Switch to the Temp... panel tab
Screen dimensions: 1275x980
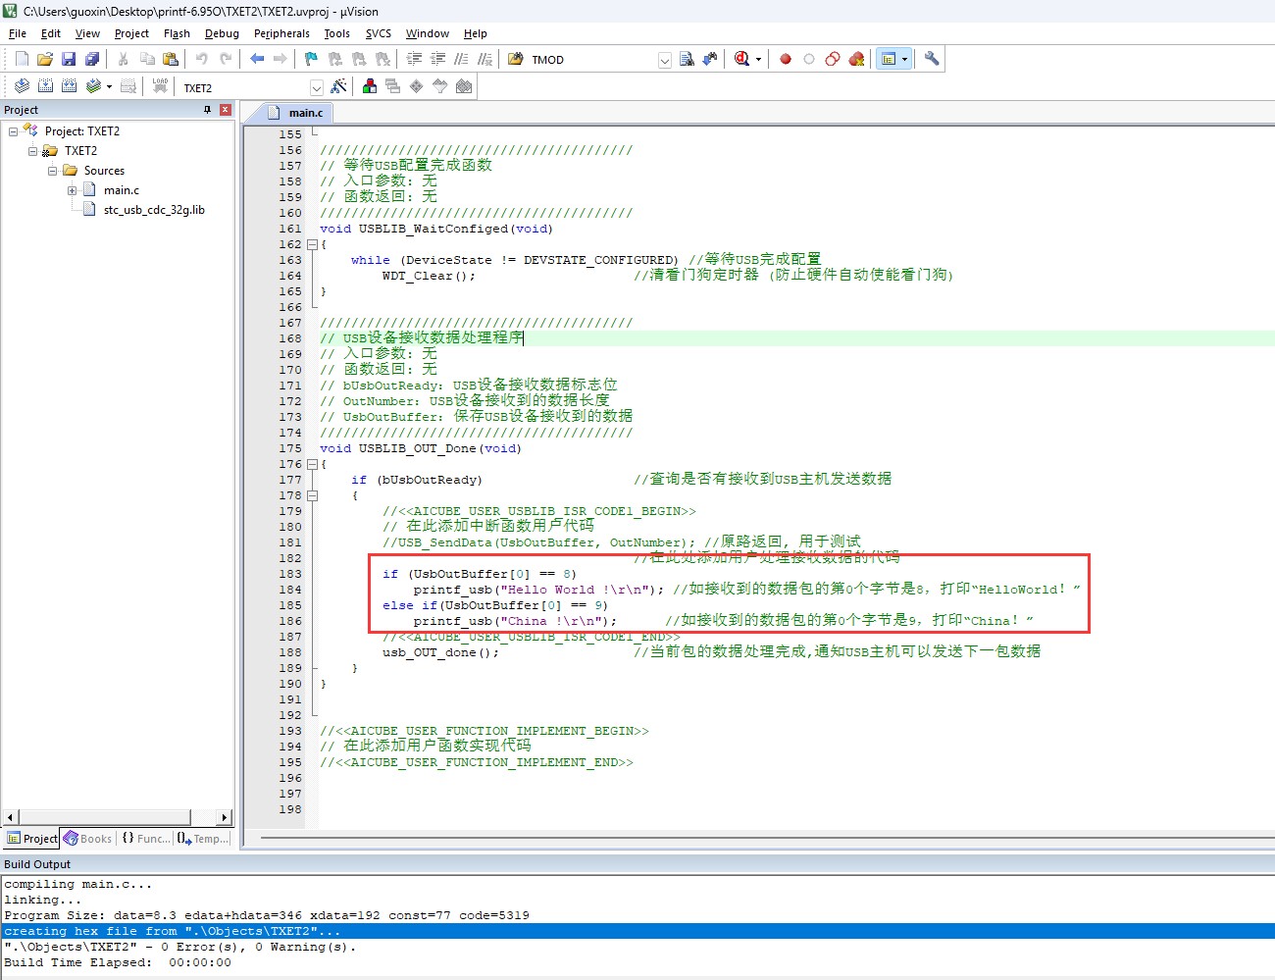(203, 839)
